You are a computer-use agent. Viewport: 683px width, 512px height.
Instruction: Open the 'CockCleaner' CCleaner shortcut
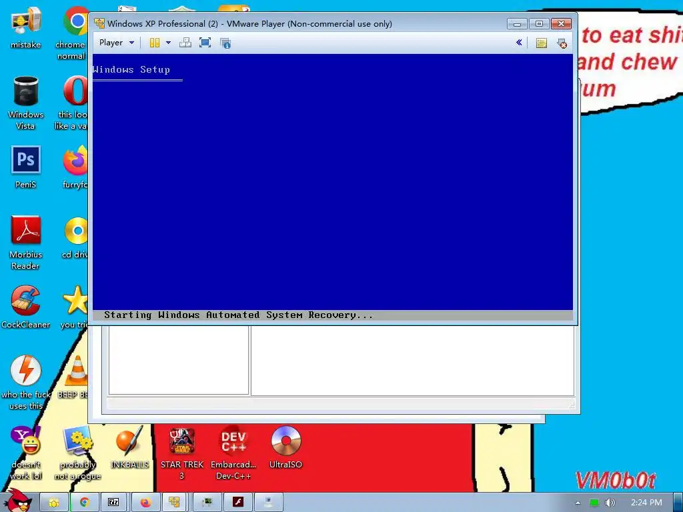26,307
